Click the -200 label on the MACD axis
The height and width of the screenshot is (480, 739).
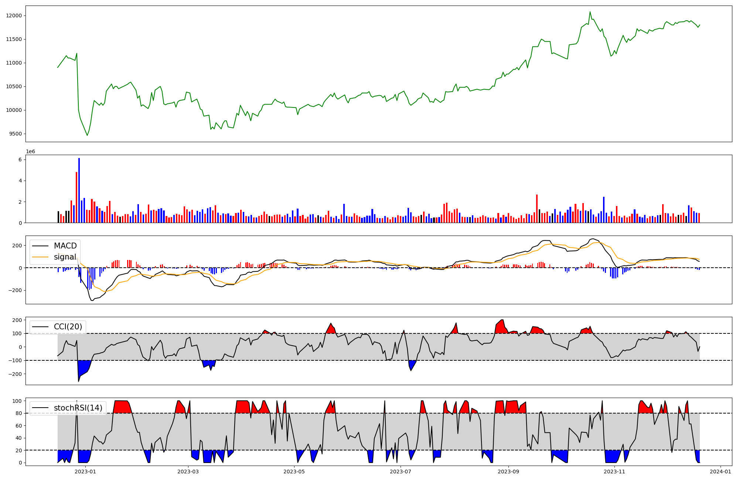[16, 291]
